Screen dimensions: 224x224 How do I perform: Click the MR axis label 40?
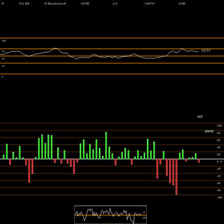pos(219,147)
